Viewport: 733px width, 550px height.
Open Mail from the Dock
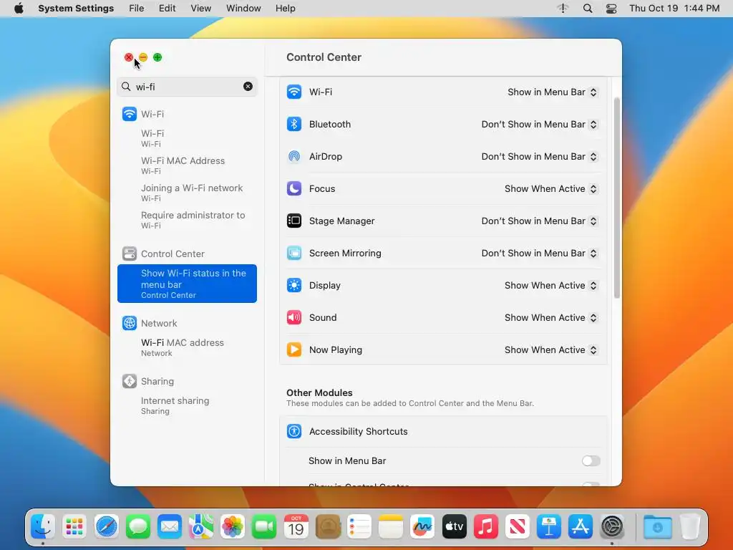point(169,527)
